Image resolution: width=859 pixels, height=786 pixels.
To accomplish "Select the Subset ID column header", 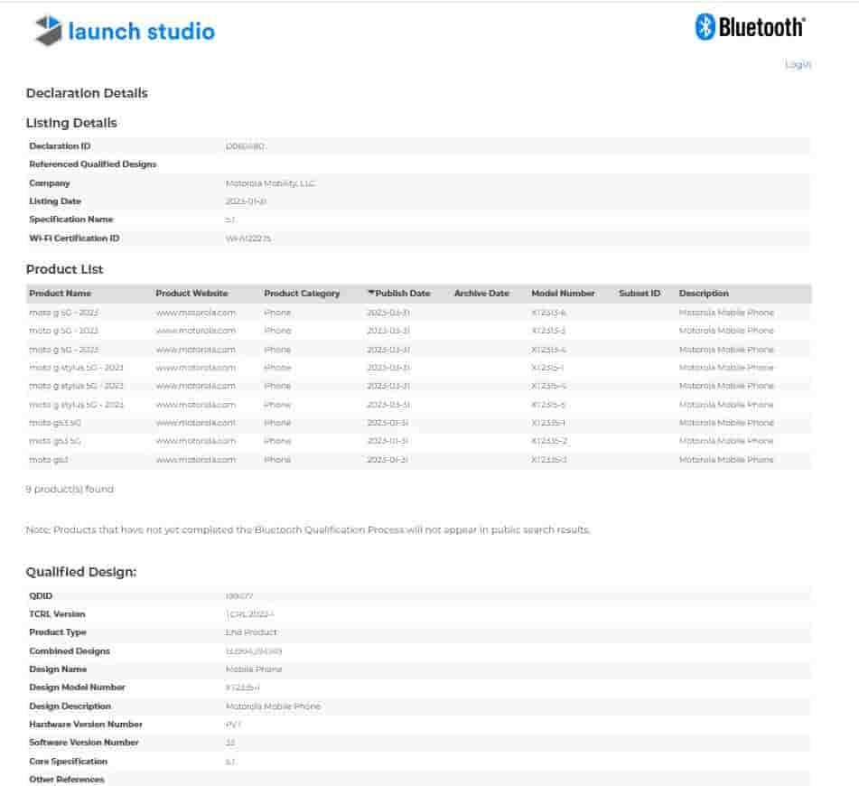I will pyautogui.click(x=640, y=294).
